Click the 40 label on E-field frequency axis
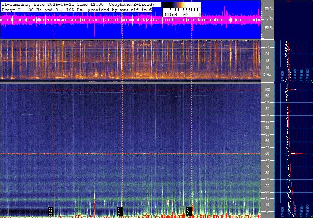The height and width of the screenshot is (218, 313). 267,167
